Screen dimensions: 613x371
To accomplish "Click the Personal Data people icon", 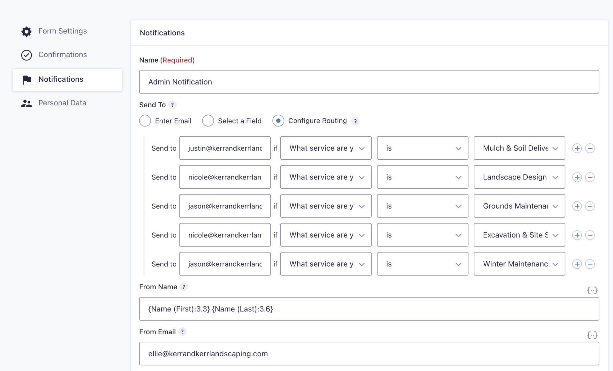I will coord(26,103).
